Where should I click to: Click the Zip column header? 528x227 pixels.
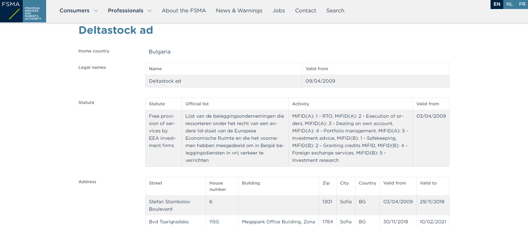coord(328,186)
